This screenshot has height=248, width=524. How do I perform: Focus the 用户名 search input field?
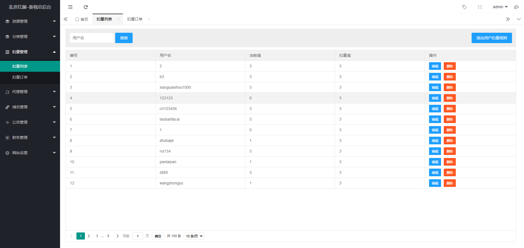click(x=92, y=38)
